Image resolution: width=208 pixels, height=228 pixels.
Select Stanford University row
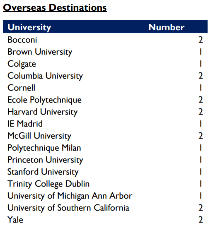coord(105,172)
